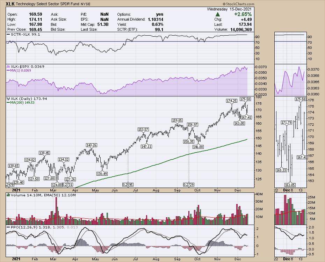Viewport: 325px width, 262px height.
Task: Click the 138.45 February peak label
Action: [44, 153]
